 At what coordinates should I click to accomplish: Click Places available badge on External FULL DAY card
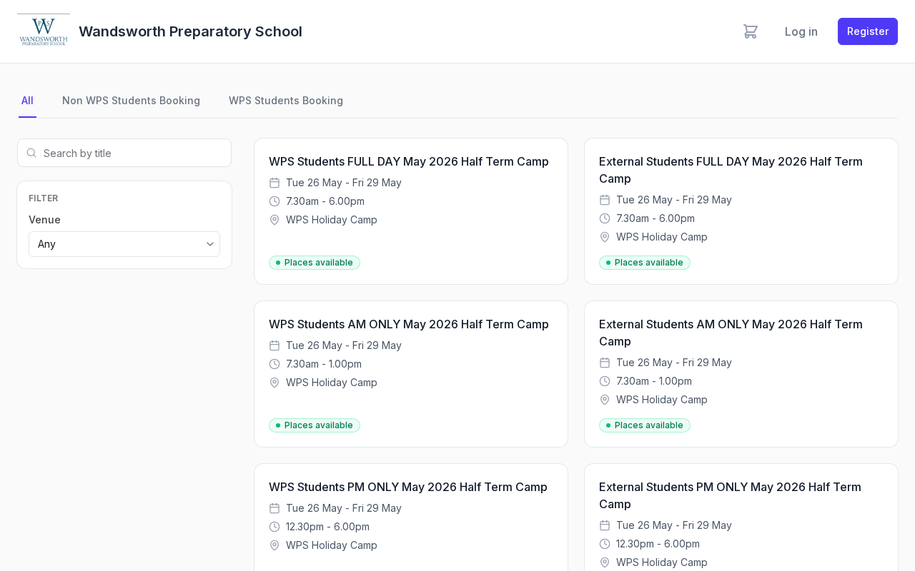pos(645,263)
